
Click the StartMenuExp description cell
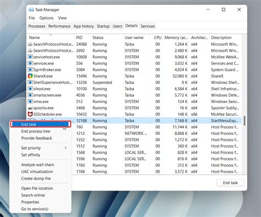tap(225, 121)
